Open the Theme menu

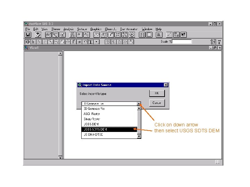click(x=56, y=29)
